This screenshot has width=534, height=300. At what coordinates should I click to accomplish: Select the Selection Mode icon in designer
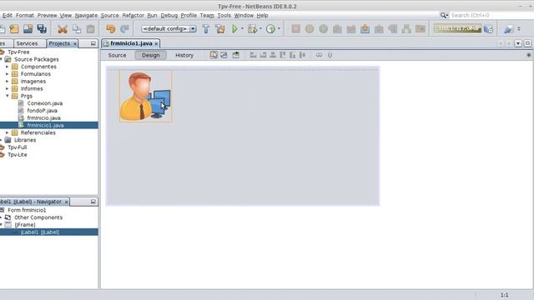tap(214, 55)
